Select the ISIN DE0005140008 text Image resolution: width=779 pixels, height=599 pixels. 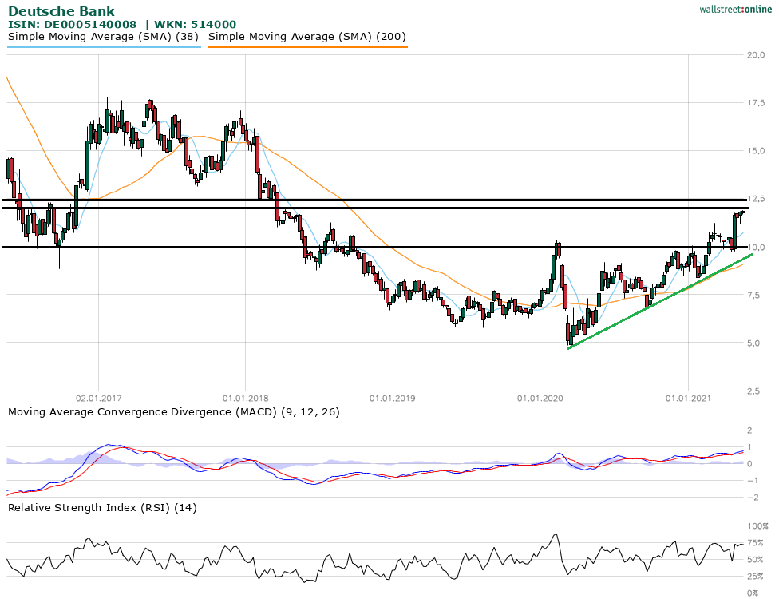(73, 25)
